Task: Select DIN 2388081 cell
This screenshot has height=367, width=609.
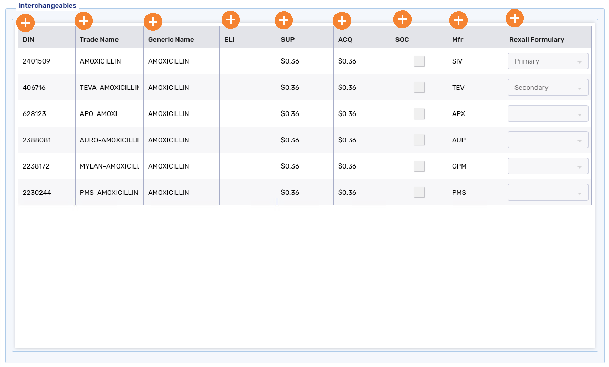Action: pyautogui.click(x=37, y=140)
